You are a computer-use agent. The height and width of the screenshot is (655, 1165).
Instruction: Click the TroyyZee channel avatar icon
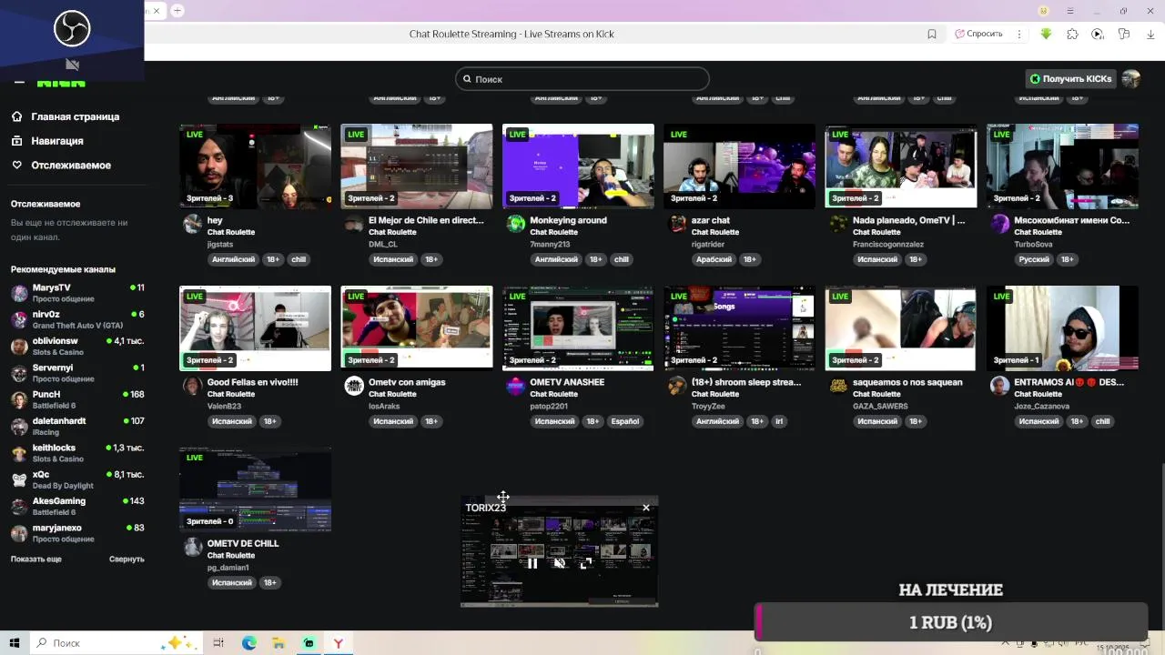pyautogui.click(x=676, y=386)
